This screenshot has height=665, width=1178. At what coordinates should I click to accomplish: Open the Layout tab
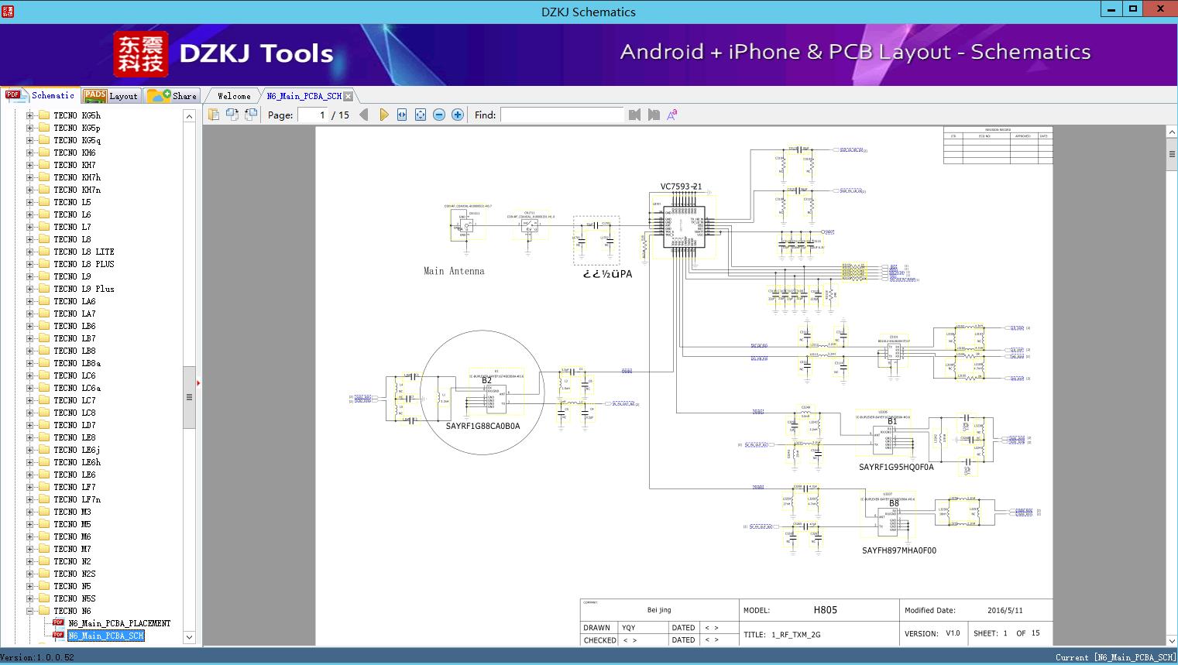click(x=111, y=96)
